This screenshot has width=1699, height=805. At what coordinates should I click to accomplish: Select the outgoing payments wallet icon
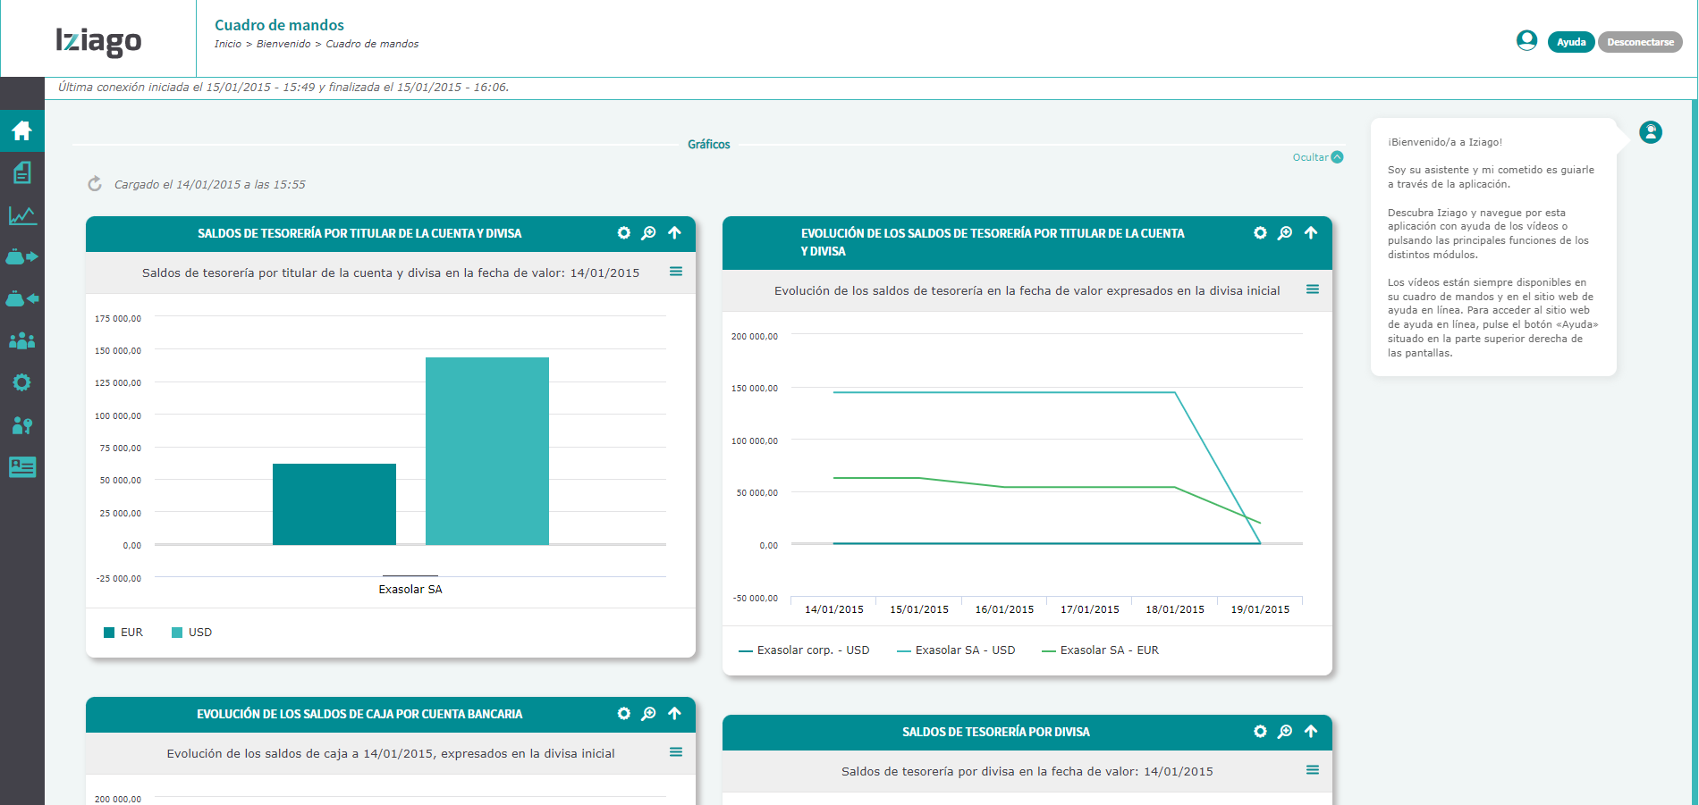pos(21,256)
